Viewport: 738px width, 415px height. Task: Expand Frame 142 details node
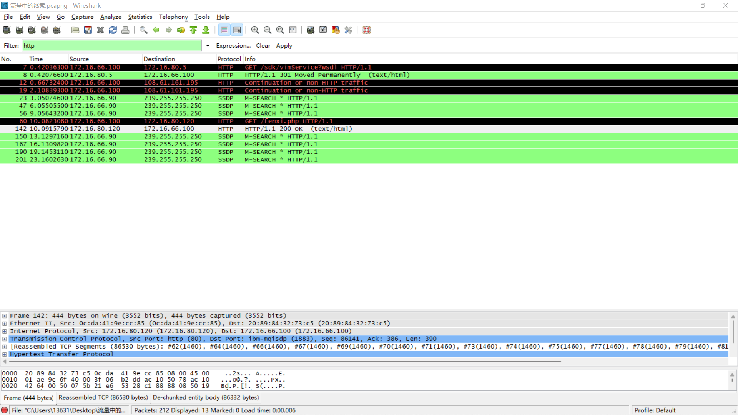5,316
